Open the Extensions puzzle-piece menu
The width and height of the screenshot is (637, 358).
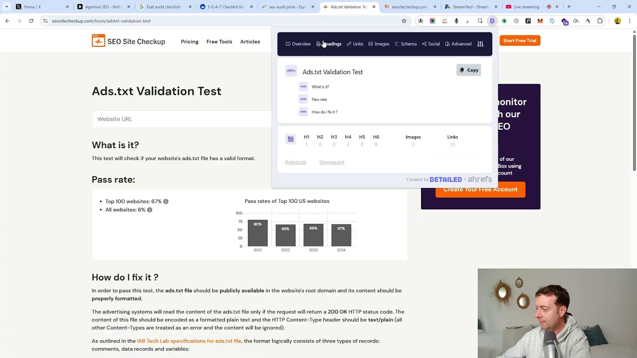coord(600,21)
